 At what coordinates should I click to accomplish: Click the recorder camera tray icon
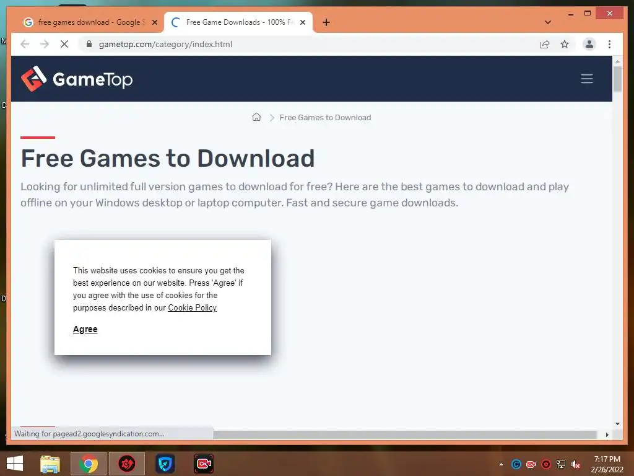[531, 464]
